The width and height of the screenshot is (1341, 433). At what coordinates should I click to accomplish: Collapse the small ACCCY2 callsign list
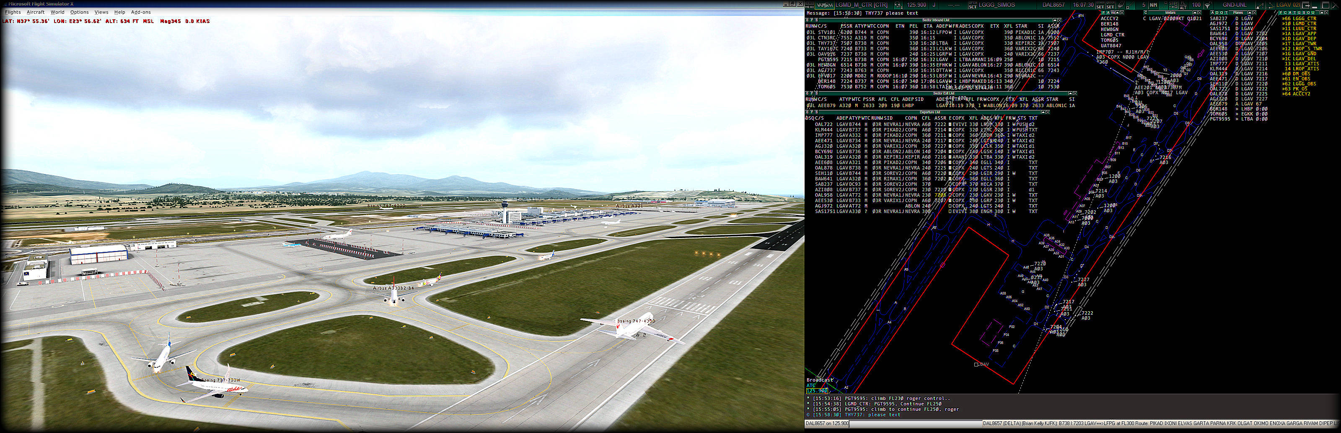pyautogui.click(x=1118, y=13)
